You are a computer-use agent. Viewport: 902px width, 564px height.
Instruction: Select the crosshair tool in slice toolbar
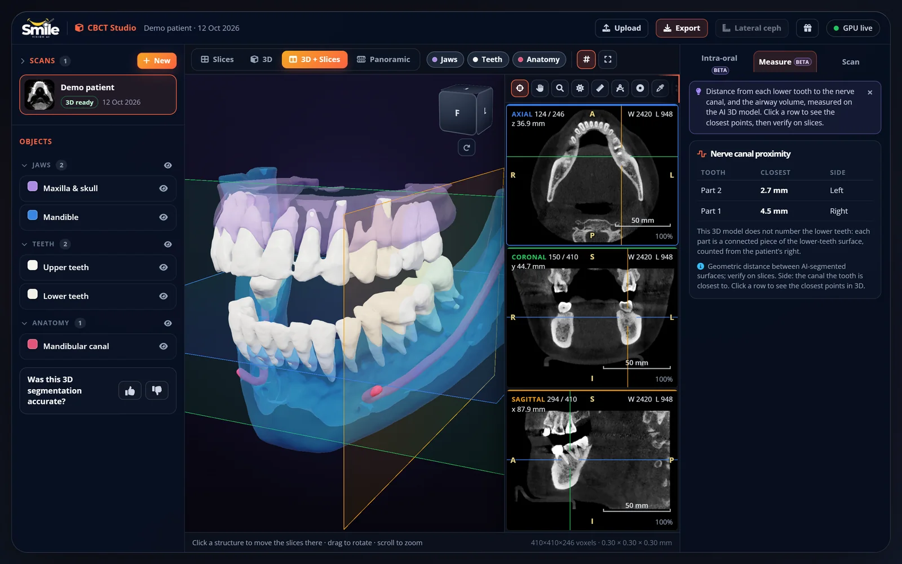(x=520, y=88)
